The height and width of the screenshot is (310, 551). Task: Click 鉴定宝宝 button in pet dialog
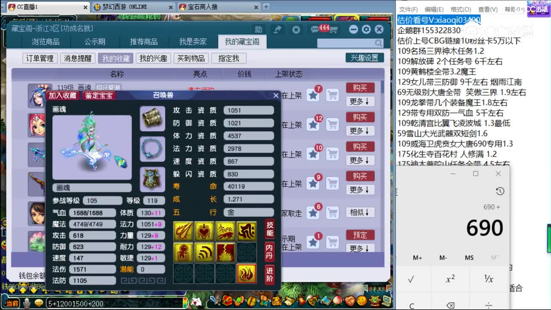click(99, 96)
